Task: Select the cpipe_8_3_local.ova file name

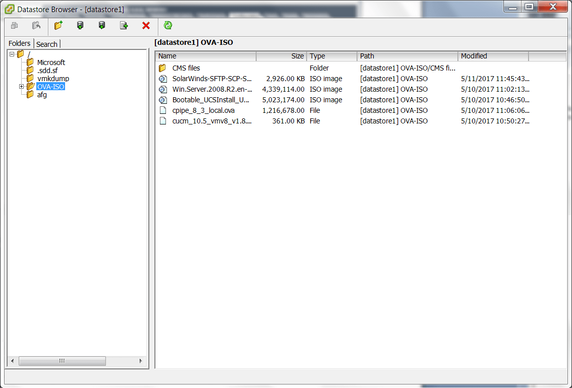Action: pos(204,110)
